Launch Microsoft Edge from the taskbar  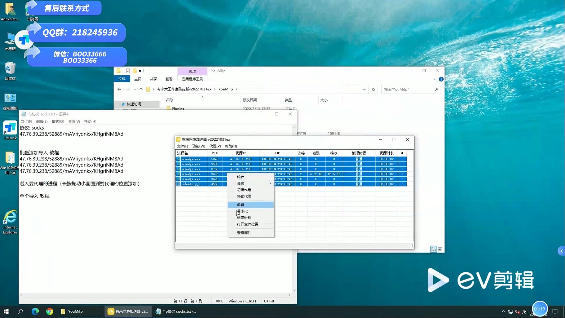tap(35, 312)
